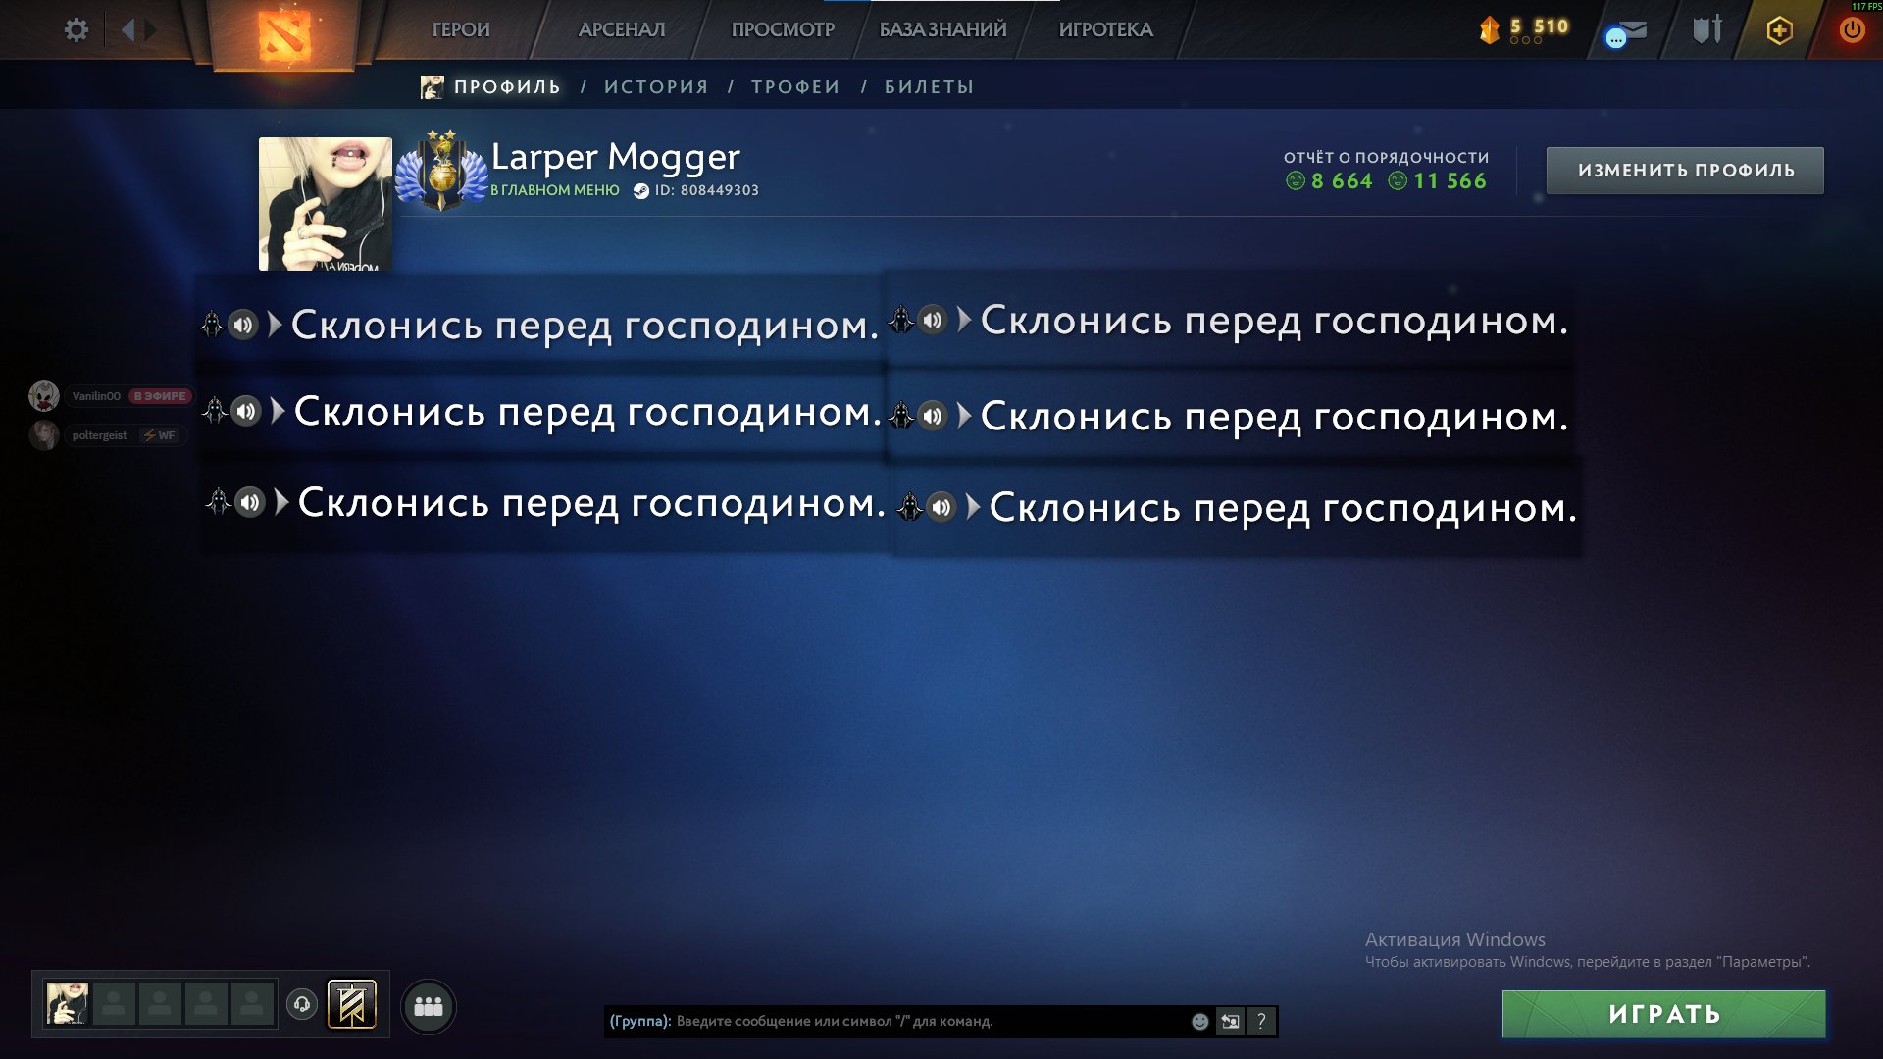Click your own avatar in party bar

tap(68, 1004)
